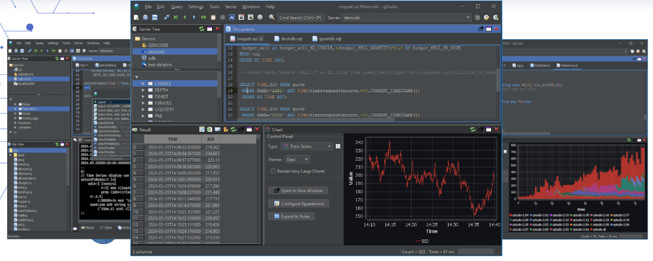Open the Tools menu
The image size is (653, 261).
point(214,7)
